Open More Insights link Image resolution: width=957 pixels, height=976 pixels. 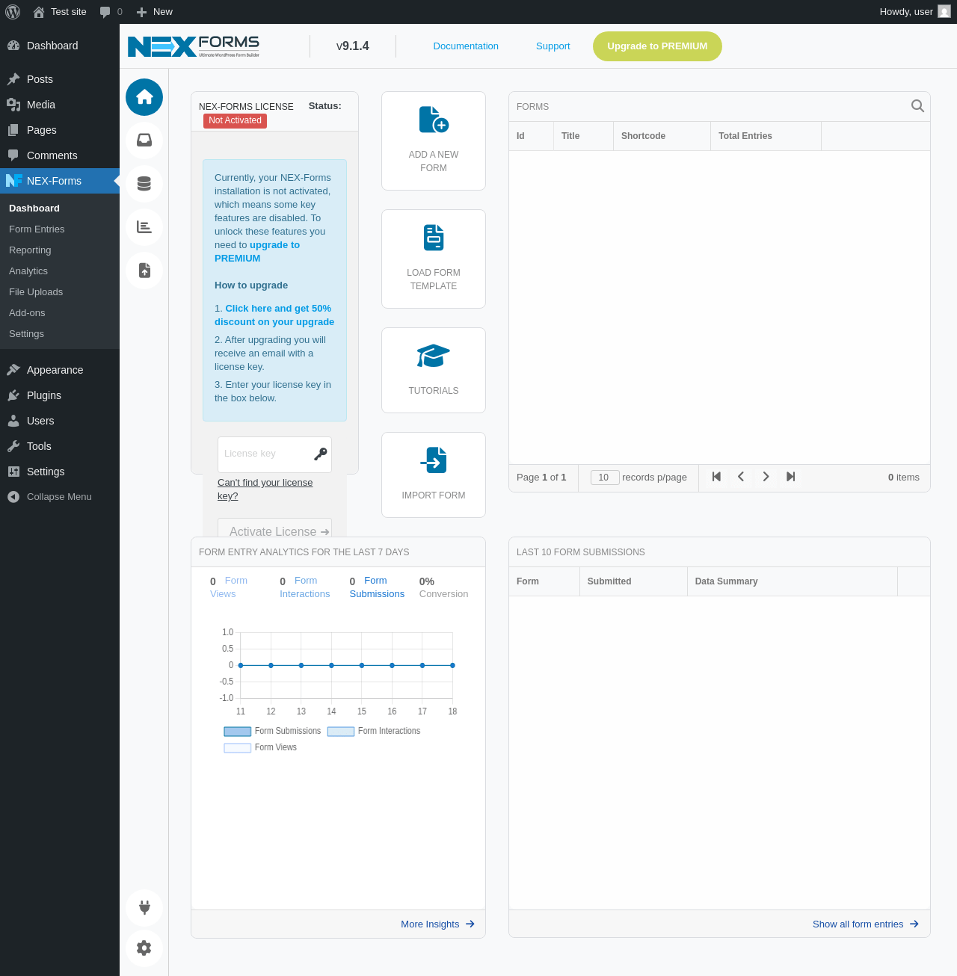tap(438, 924)
